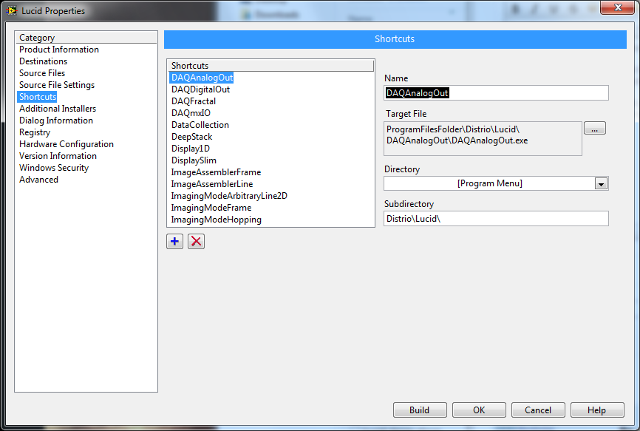Open the Registry category
Screen dimensions: 640x431
click(x=35, y=132)
